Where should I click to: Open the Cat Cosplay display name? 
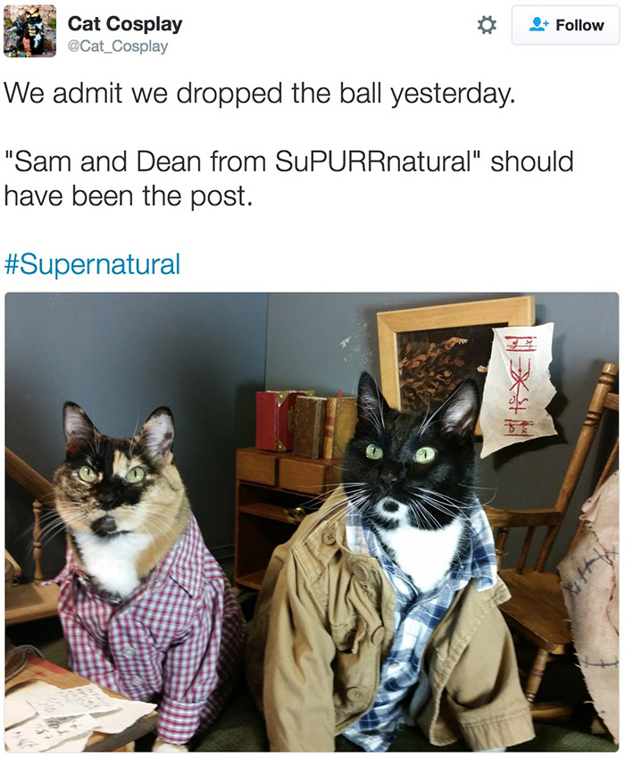[125, 23]
